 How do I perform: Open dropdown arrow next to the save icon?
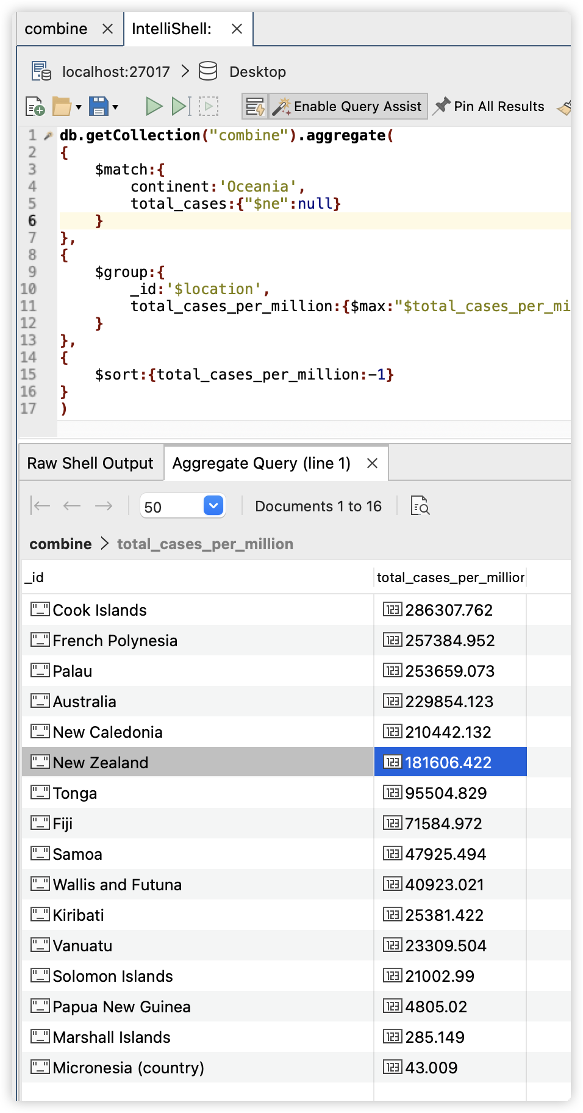(x=115, y=107)
